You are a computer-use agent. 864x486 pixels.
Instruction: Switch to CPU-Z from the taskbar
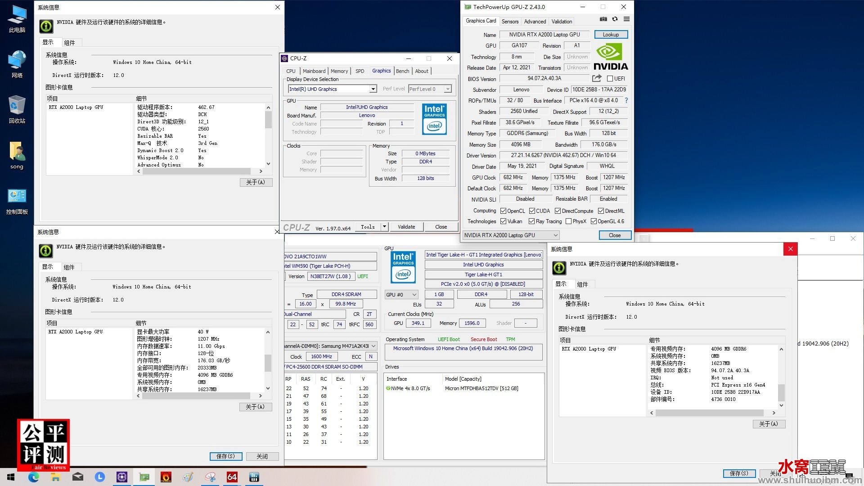[122, 477]
